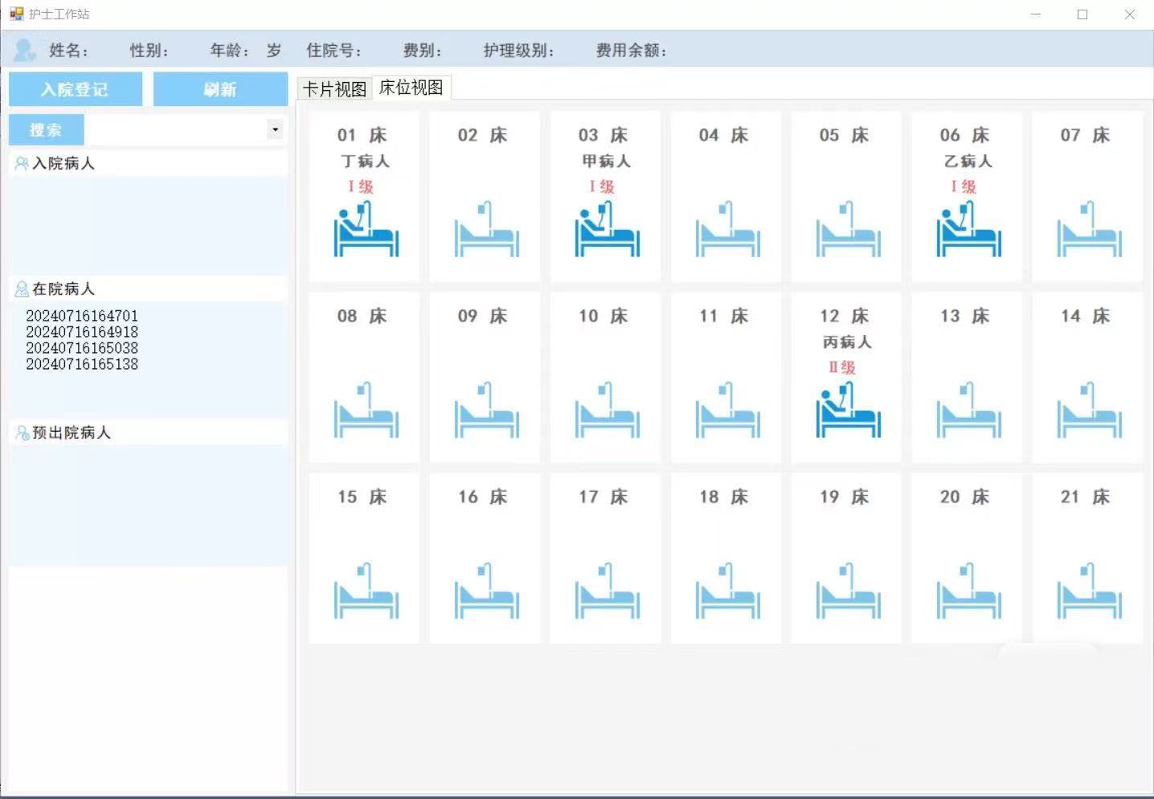Minimize the 护士工作站 window
The height and width of the screenshot is (799, 1154).
coord(1036,14)
